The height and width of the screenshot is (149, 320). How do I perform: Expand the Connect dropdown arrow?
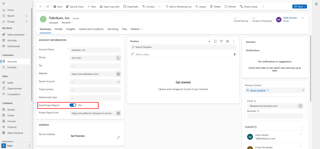tap(160, 6)
